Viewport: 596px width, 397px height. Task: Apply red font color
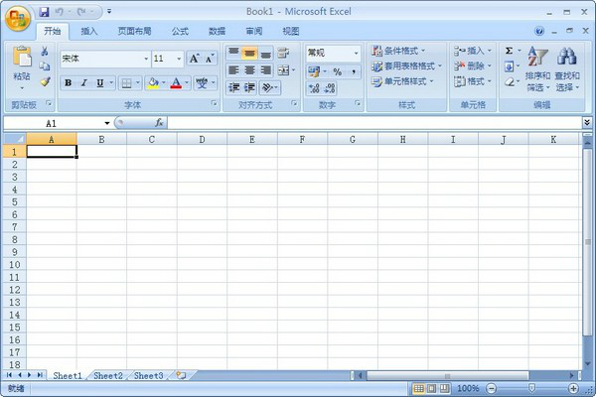pos(176,82)
